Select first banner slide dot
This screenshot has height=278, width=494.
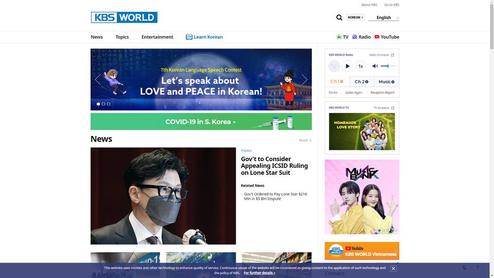coord(98,104)
